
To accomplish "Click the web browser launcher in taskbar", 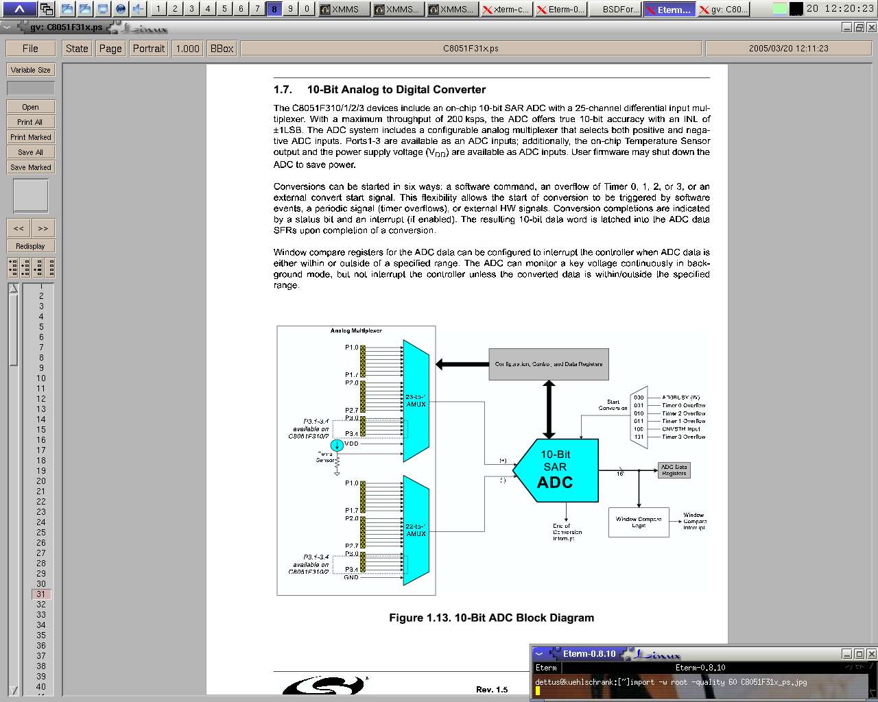I will click(x=121, y=9).
